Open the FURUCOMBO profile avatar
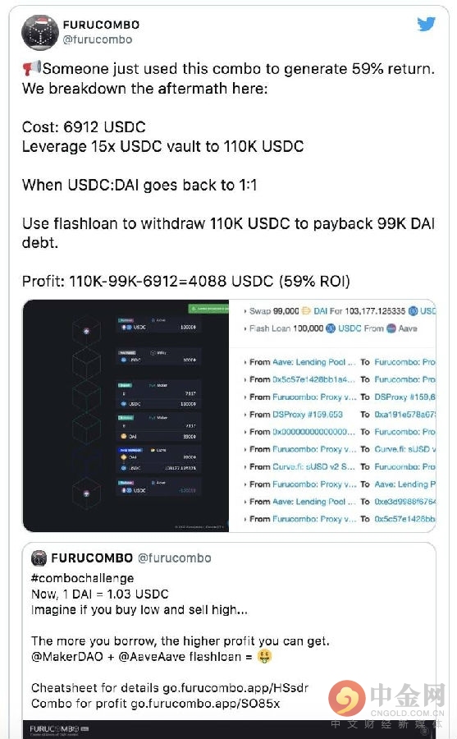 tap(40, 32)
